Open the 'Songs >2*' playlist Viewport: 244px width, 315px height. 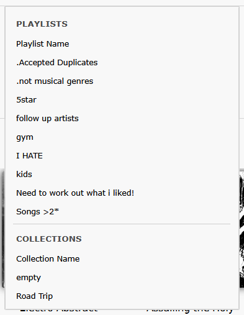tap(37, 212)
